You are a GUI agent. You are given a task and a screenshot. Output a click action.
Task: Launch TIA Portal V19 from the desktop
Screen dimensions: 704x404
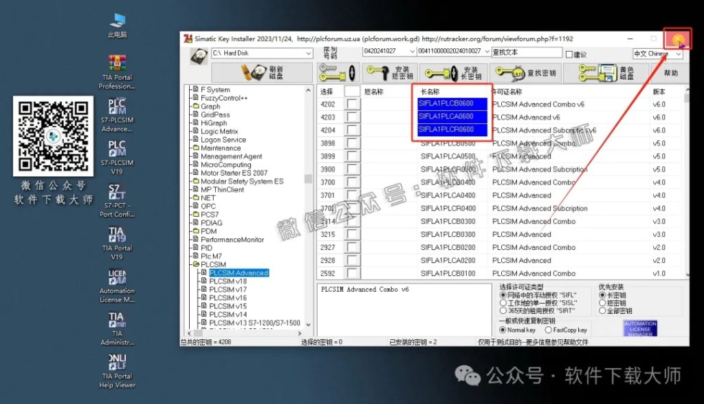coord(117,234)
